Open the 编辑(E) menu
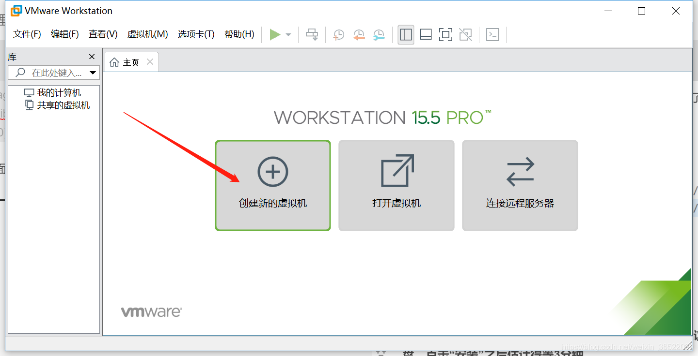Screen dimensions: 698x356 click(65, 34)
